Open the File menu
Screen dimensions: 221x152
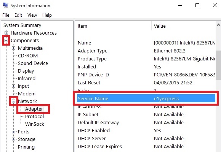[x=6, y=15]
